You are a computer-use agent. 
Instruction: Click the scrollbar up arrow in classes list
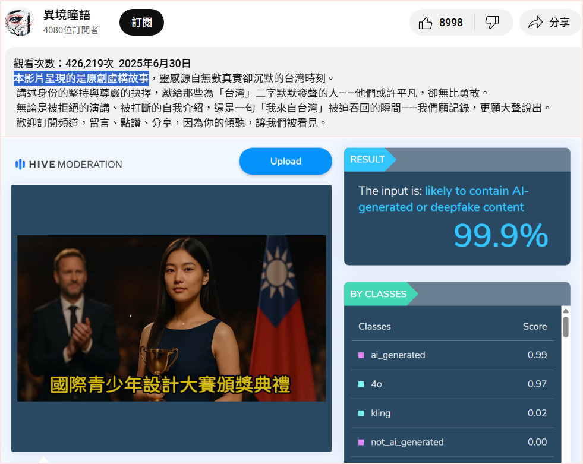click(x=565, y=311)
